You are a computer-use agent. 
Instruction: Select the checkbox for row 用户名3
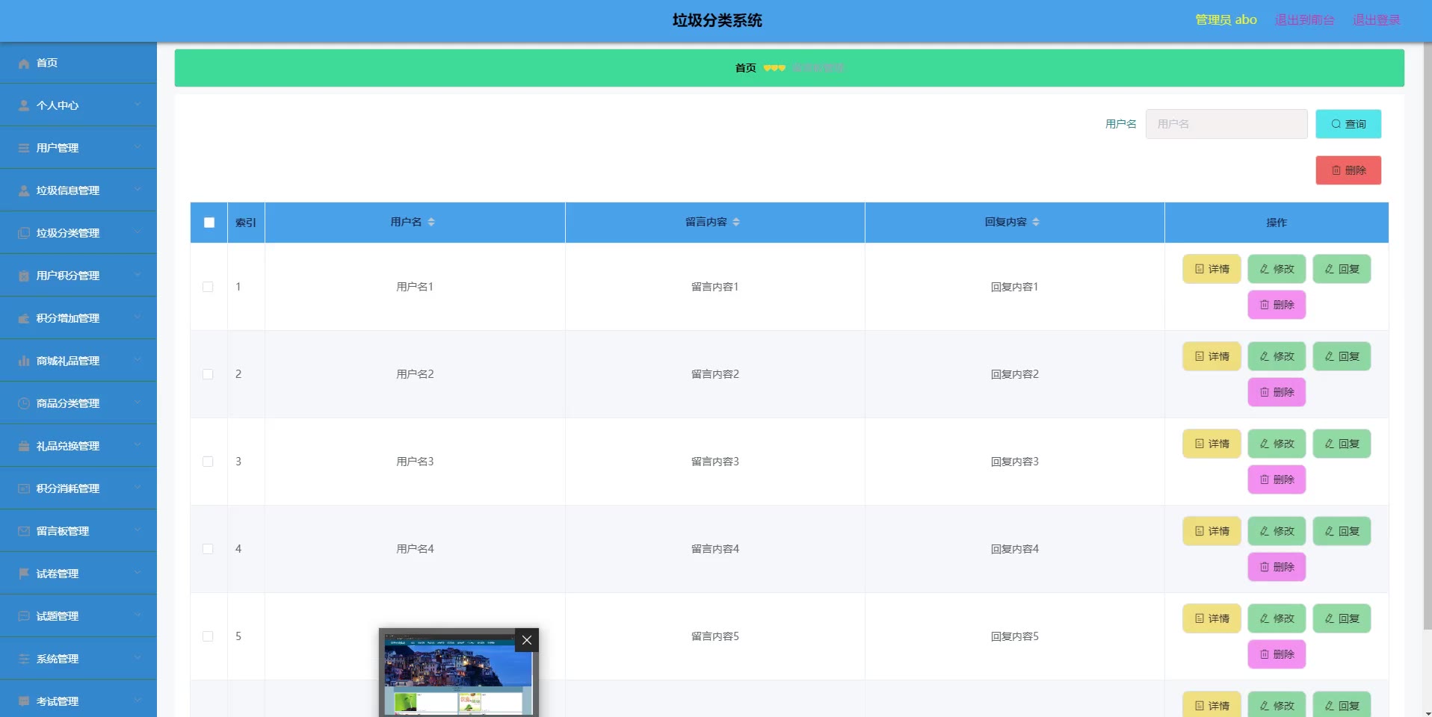point(208,462)
